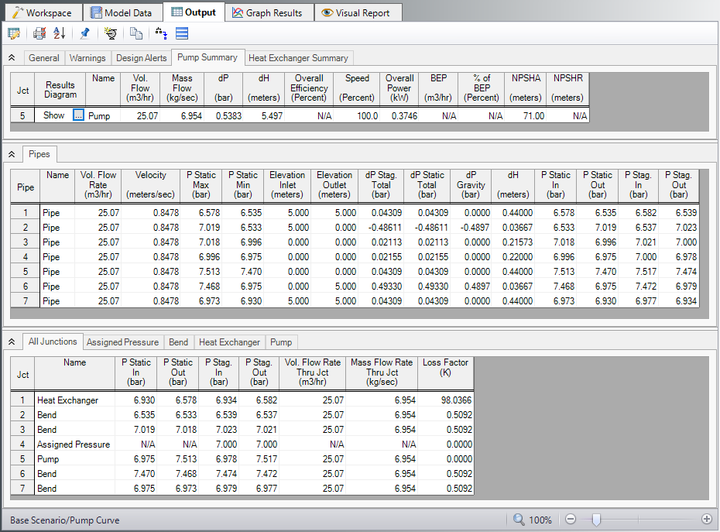Click the print preview toolbar icon

tap(39, 33)
